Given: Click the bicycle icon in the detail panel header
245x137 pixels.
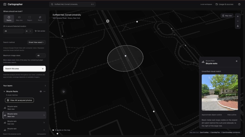Looking at the screenshot, I should (x=203, y=62).
